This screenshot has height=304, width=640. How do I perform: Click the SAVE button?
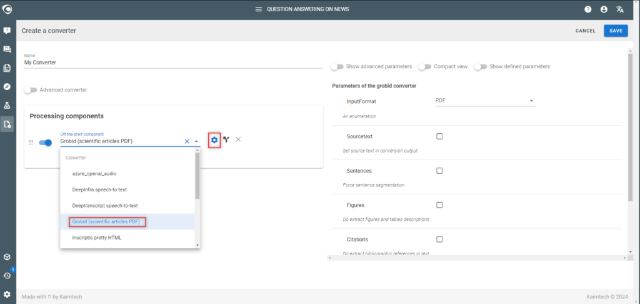pos(616,31)
